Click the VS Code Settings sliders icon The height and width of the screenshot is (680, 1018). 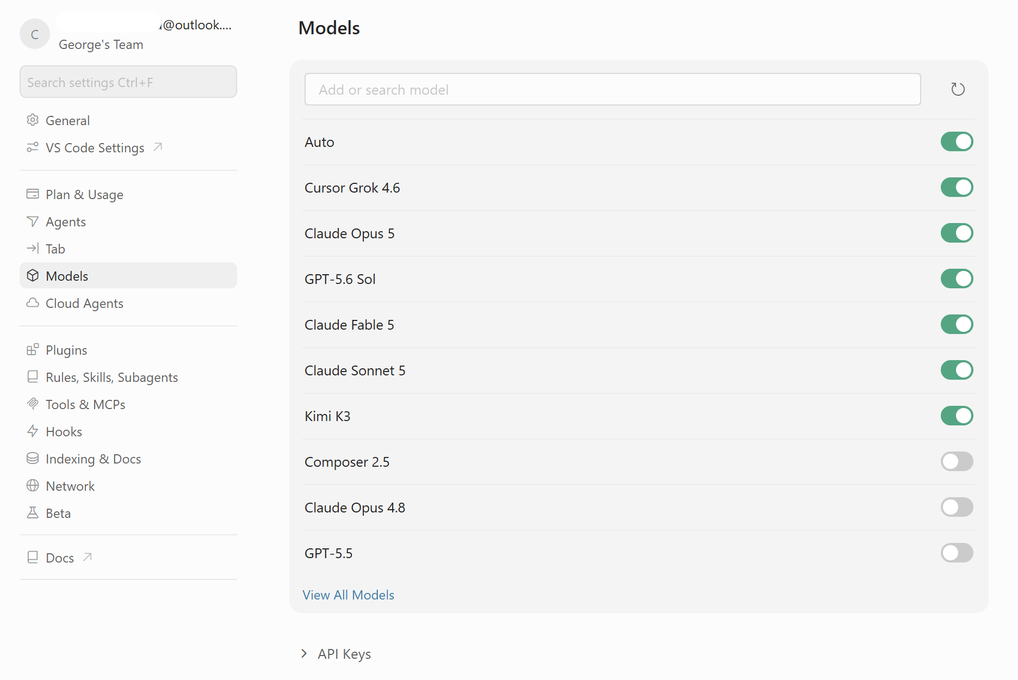point(33,147)
